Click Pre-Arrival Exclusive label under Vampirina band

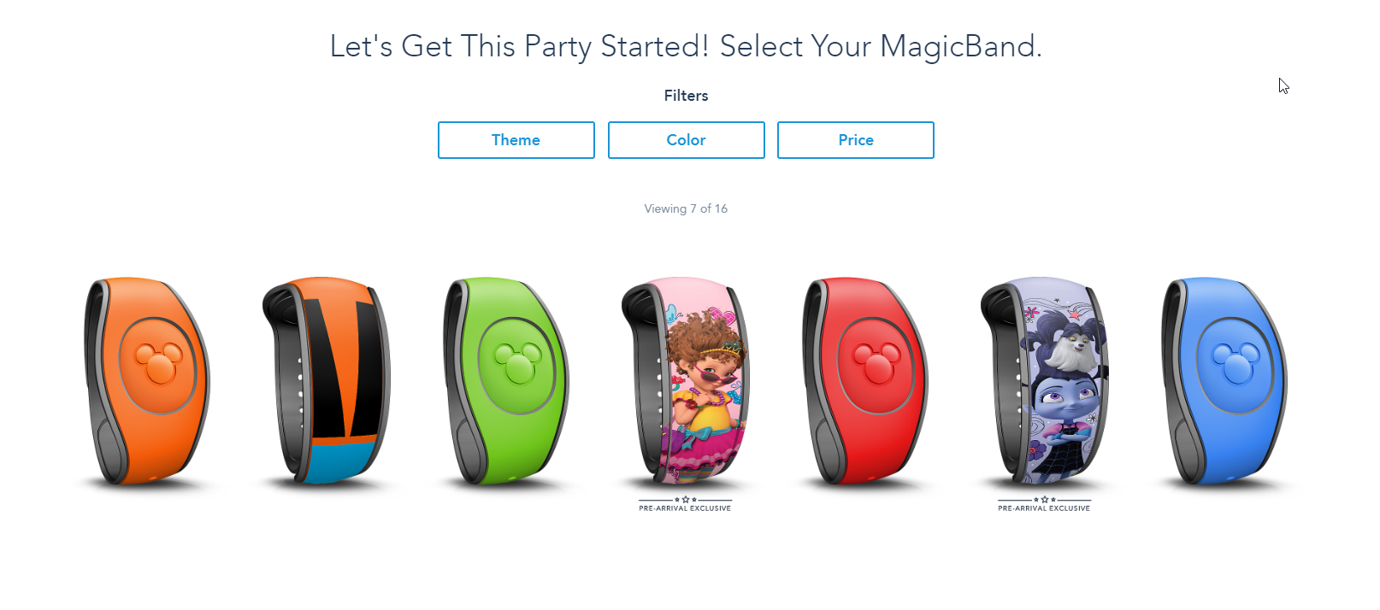click(1044, 508)
